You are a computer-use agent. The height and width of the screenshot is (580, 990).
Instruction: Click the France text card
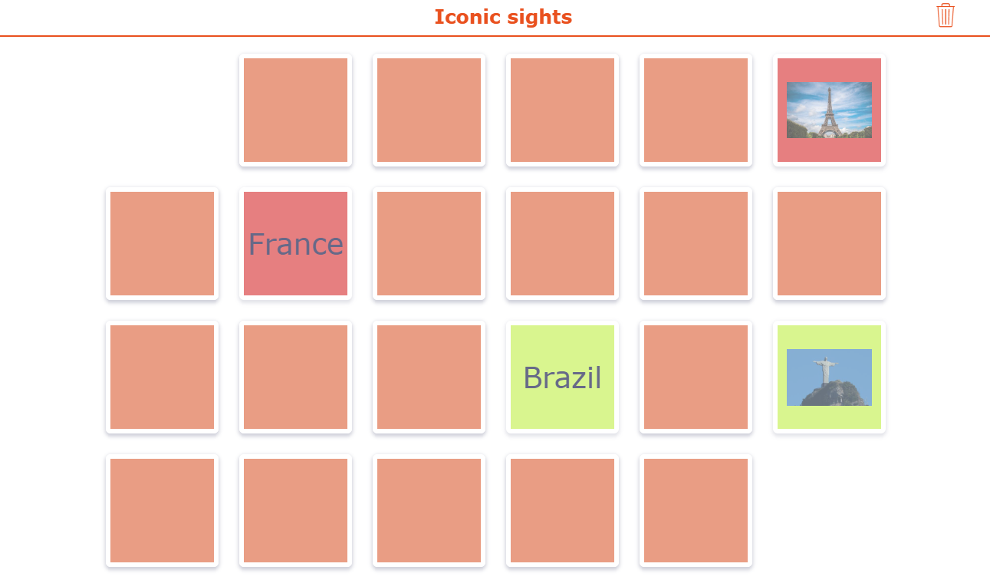pyautogui.click(x=295, y=243)
